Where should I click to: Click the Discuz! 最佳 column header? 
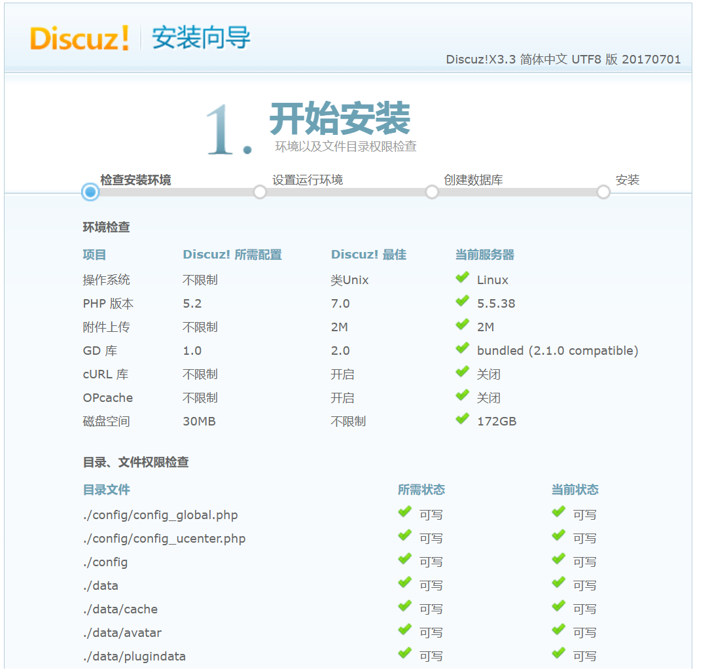point(368,255)
